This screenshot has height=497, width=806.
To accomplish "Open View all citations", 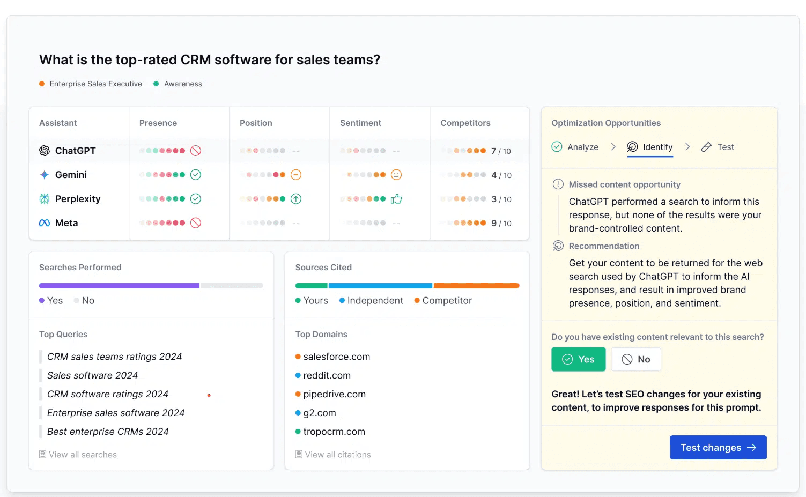I will pyautogui.click(x=337, y=454).
